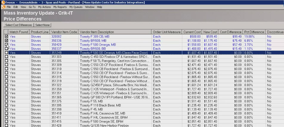Open the Window menu
Viewport: 284px width, 127px height.
pyautogui.click(x=90, y=7)
